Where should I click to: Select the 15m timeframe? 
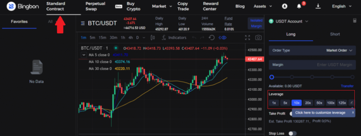pyautogui.click(x=102, y=38)
